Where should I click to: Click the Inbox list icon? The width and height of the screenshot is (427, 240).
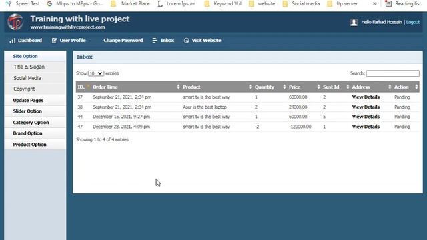(x=155, y=40)
